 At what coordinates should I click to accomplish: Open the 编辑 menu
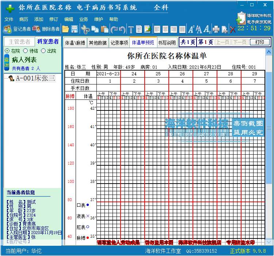69,19
